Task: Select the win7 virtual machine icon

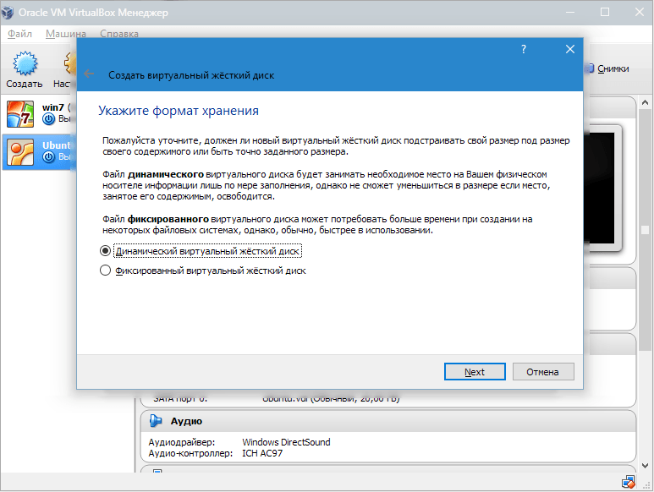Action: click(19, 114)
